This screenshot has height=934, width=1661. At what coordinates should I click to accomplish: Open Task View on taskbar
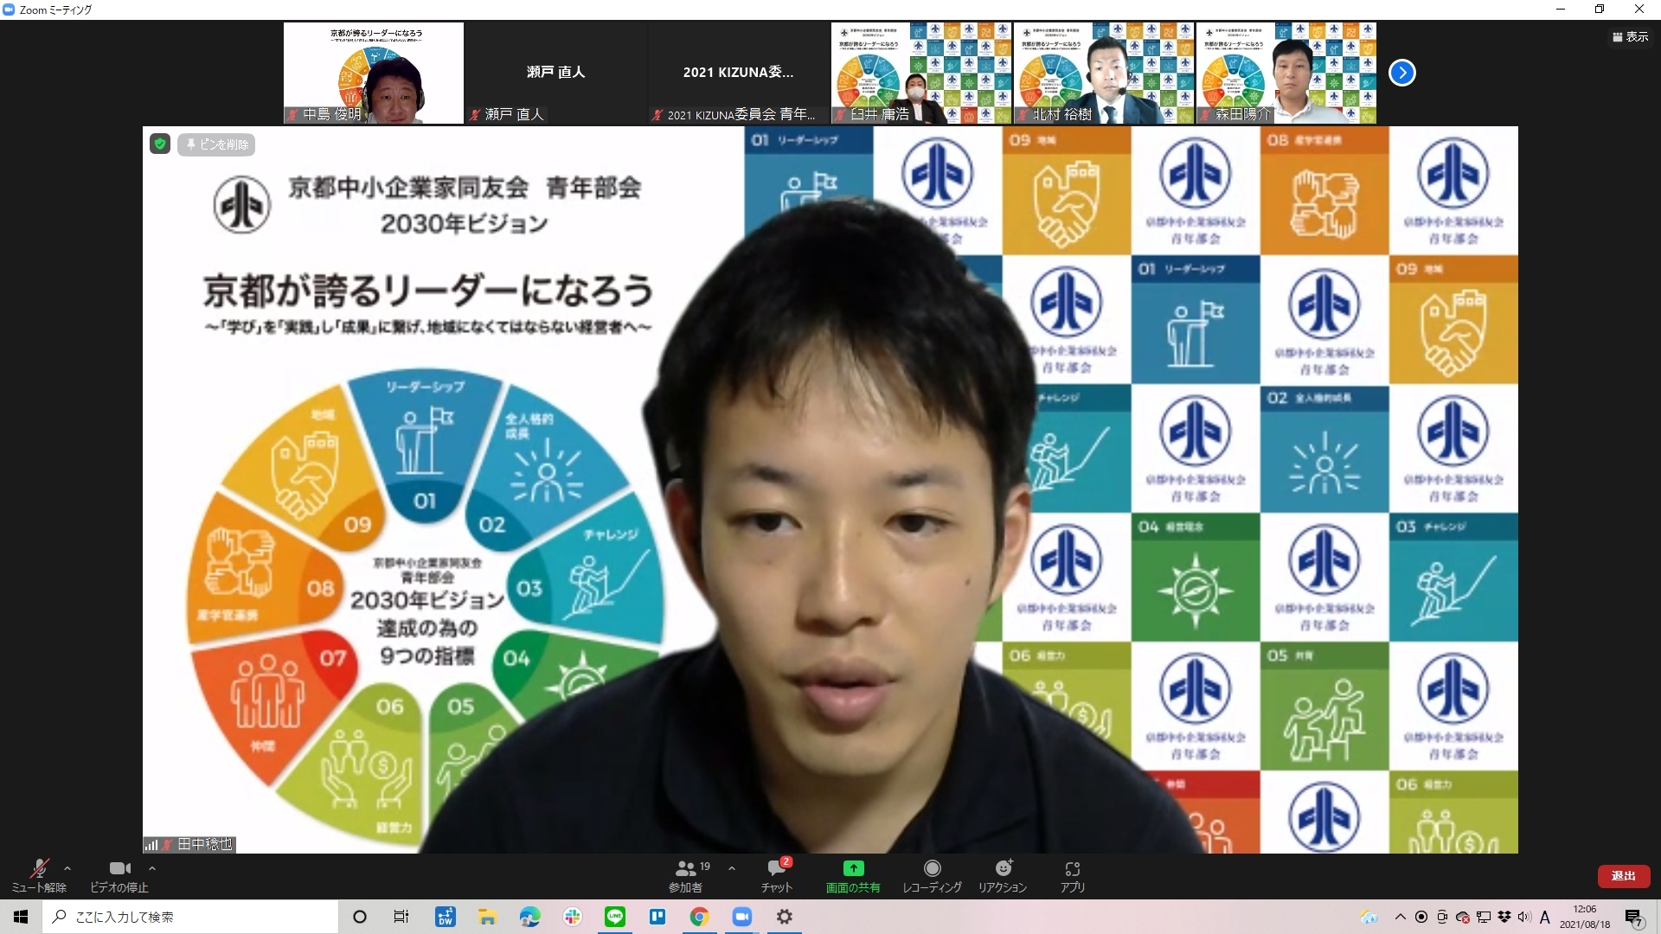coord(401,917)
